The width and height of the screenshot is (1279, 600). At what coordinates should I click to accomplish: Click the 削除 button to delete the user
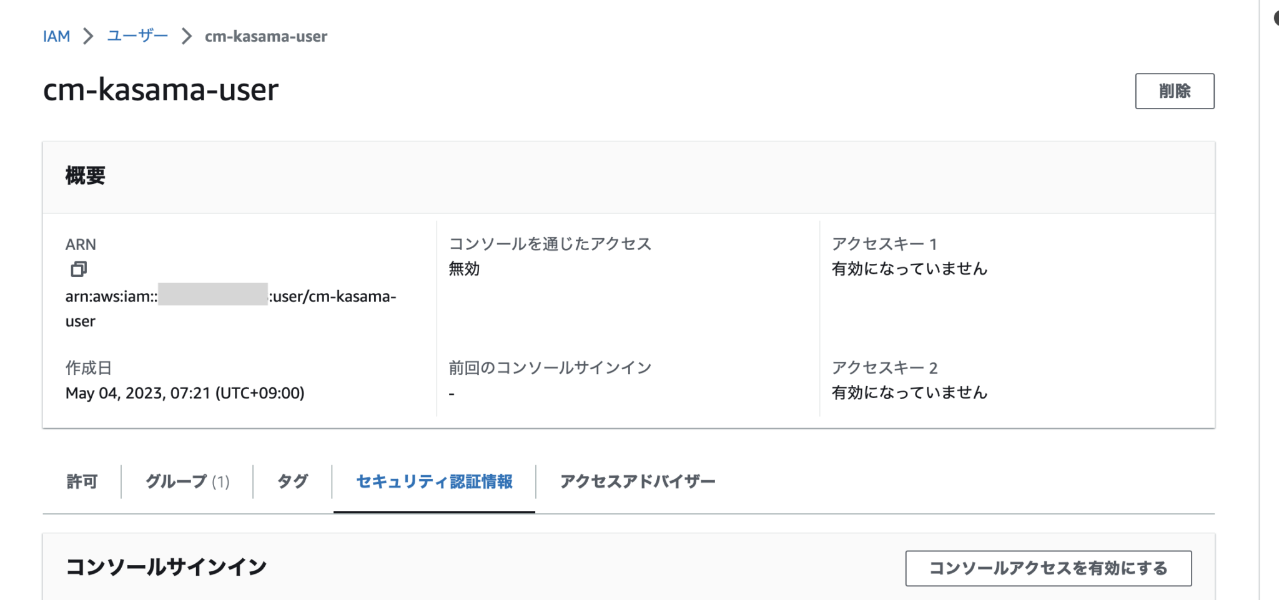coord(1176,91)
